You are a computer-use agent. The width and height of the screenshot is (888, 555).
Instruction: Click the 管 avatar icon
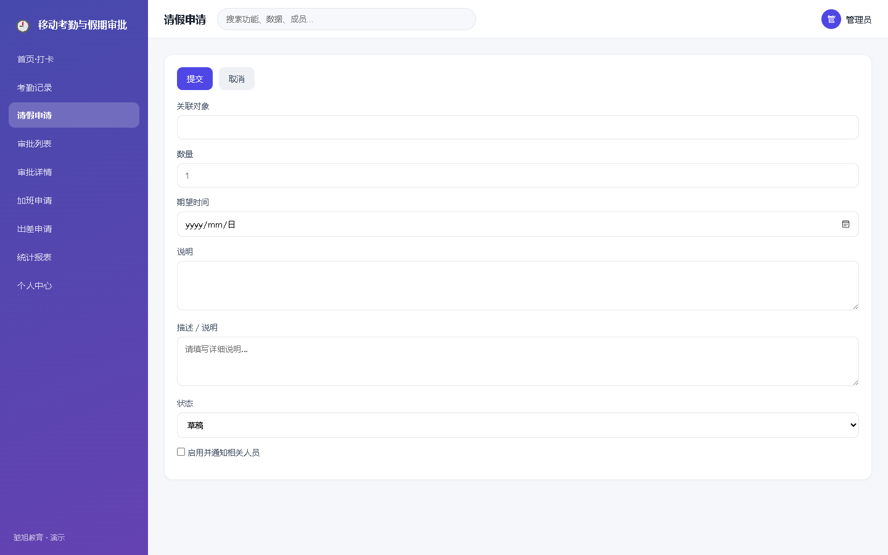pos(831,19)
